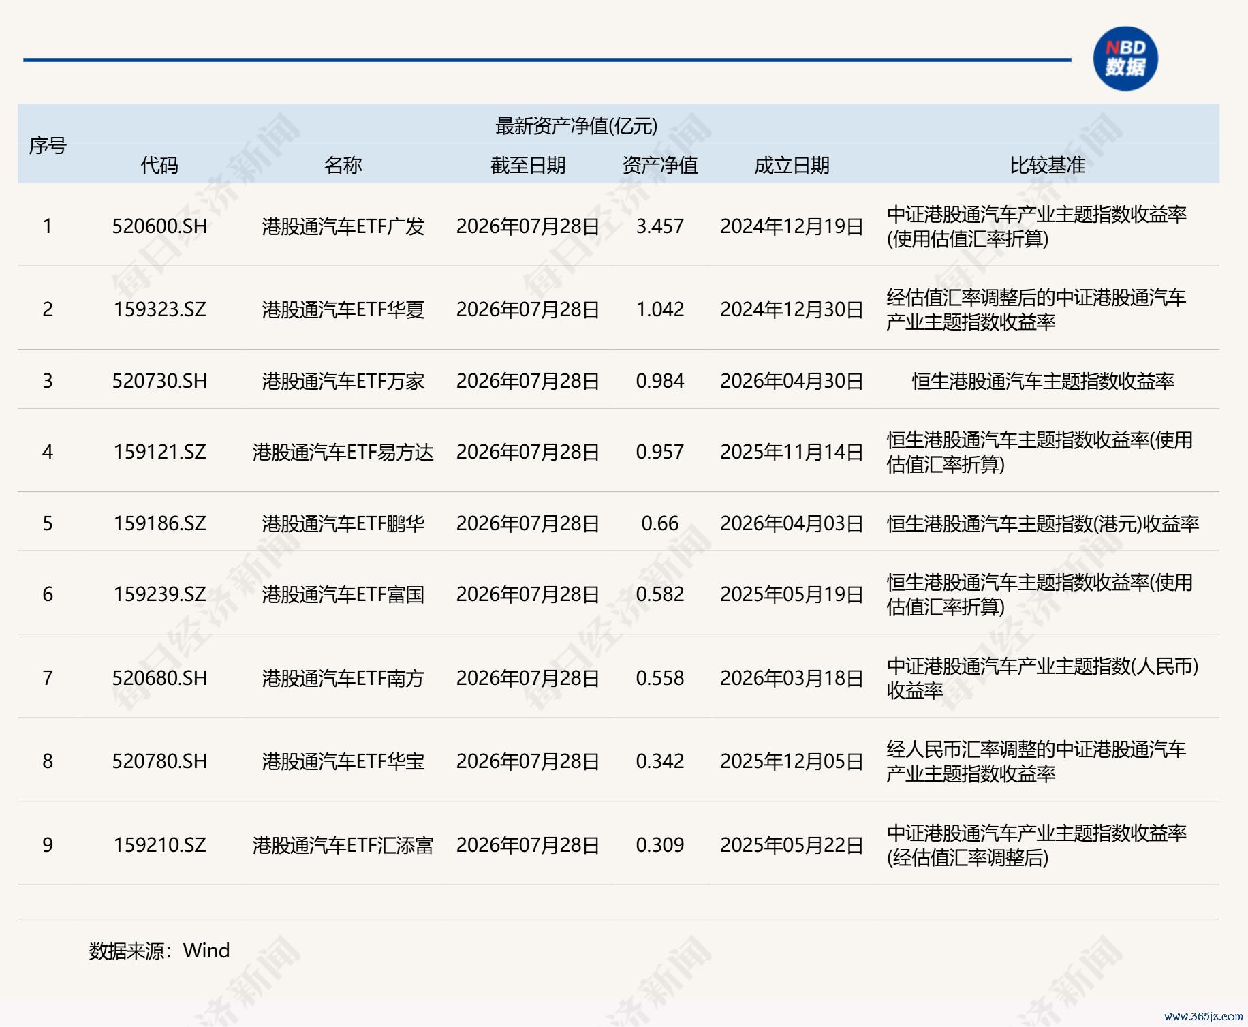
Task: Click inception date 2025年11月14日
Action: (792, 451)
